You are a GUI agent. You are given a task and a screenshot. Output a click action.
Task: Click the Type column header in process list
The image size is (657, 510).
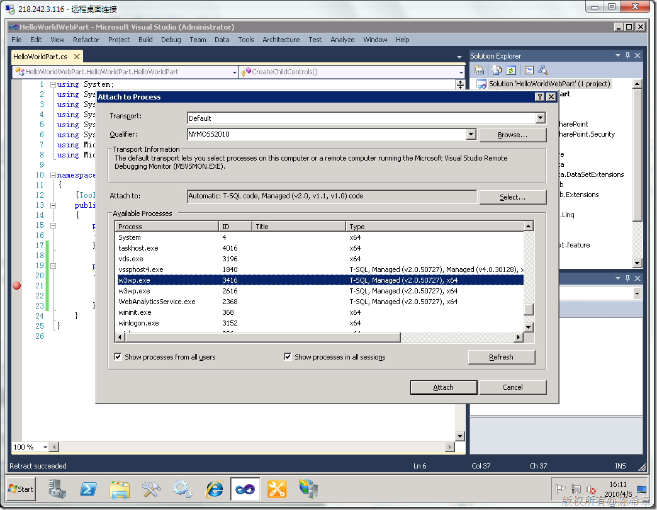coord(435,226)
